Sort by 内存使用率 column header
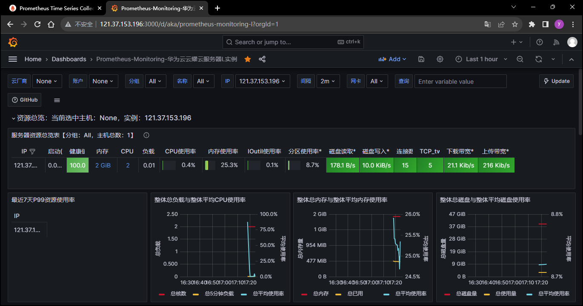 pos(223,151)
